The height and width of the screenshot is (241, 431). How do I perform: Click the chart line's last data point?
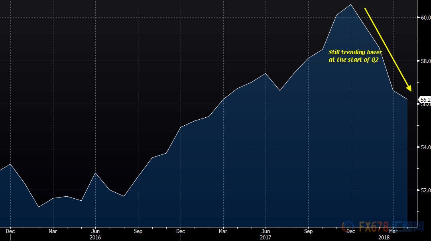coord(407,99)
